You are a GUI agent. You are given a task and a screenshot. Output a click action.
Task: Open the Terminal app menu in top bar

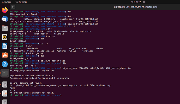point(21,2)
